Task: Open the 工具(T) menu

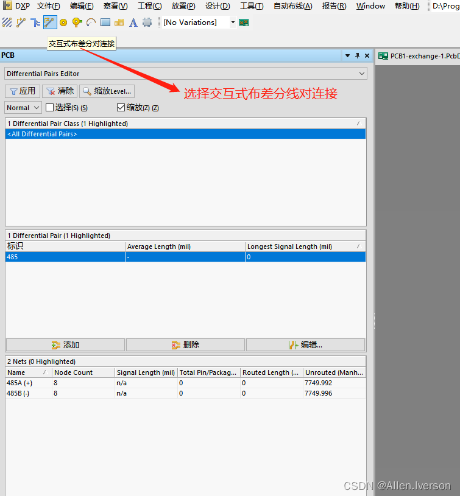Action: click(x=252, y=6)
